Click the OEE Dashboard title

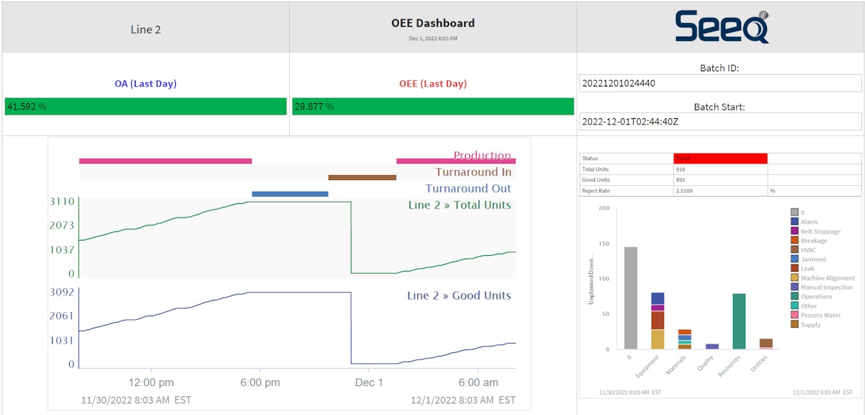point(432,23)
